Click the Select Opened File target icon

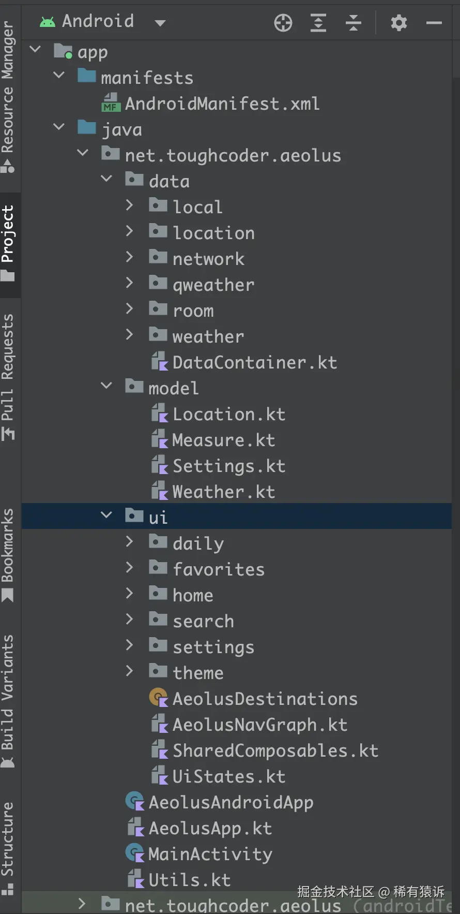(283, 23)
